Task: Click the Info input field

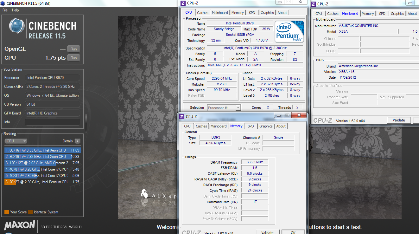Action: (53, 122)
